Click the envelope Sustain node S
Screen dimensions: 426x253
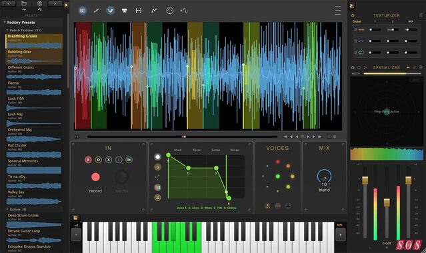[x=216, y=168]
